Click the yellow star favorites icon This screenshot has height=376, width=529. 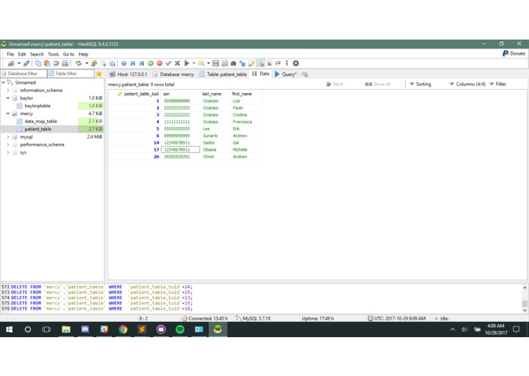[99, 74]
